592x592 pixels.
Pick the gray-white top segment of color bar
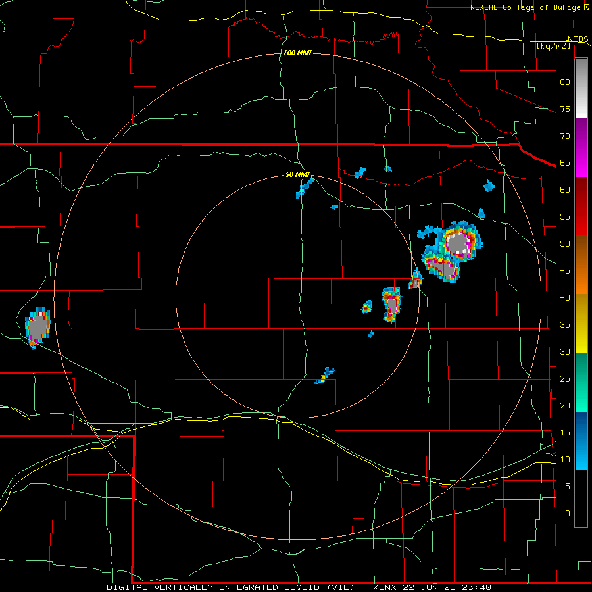(x=581, y=89)
